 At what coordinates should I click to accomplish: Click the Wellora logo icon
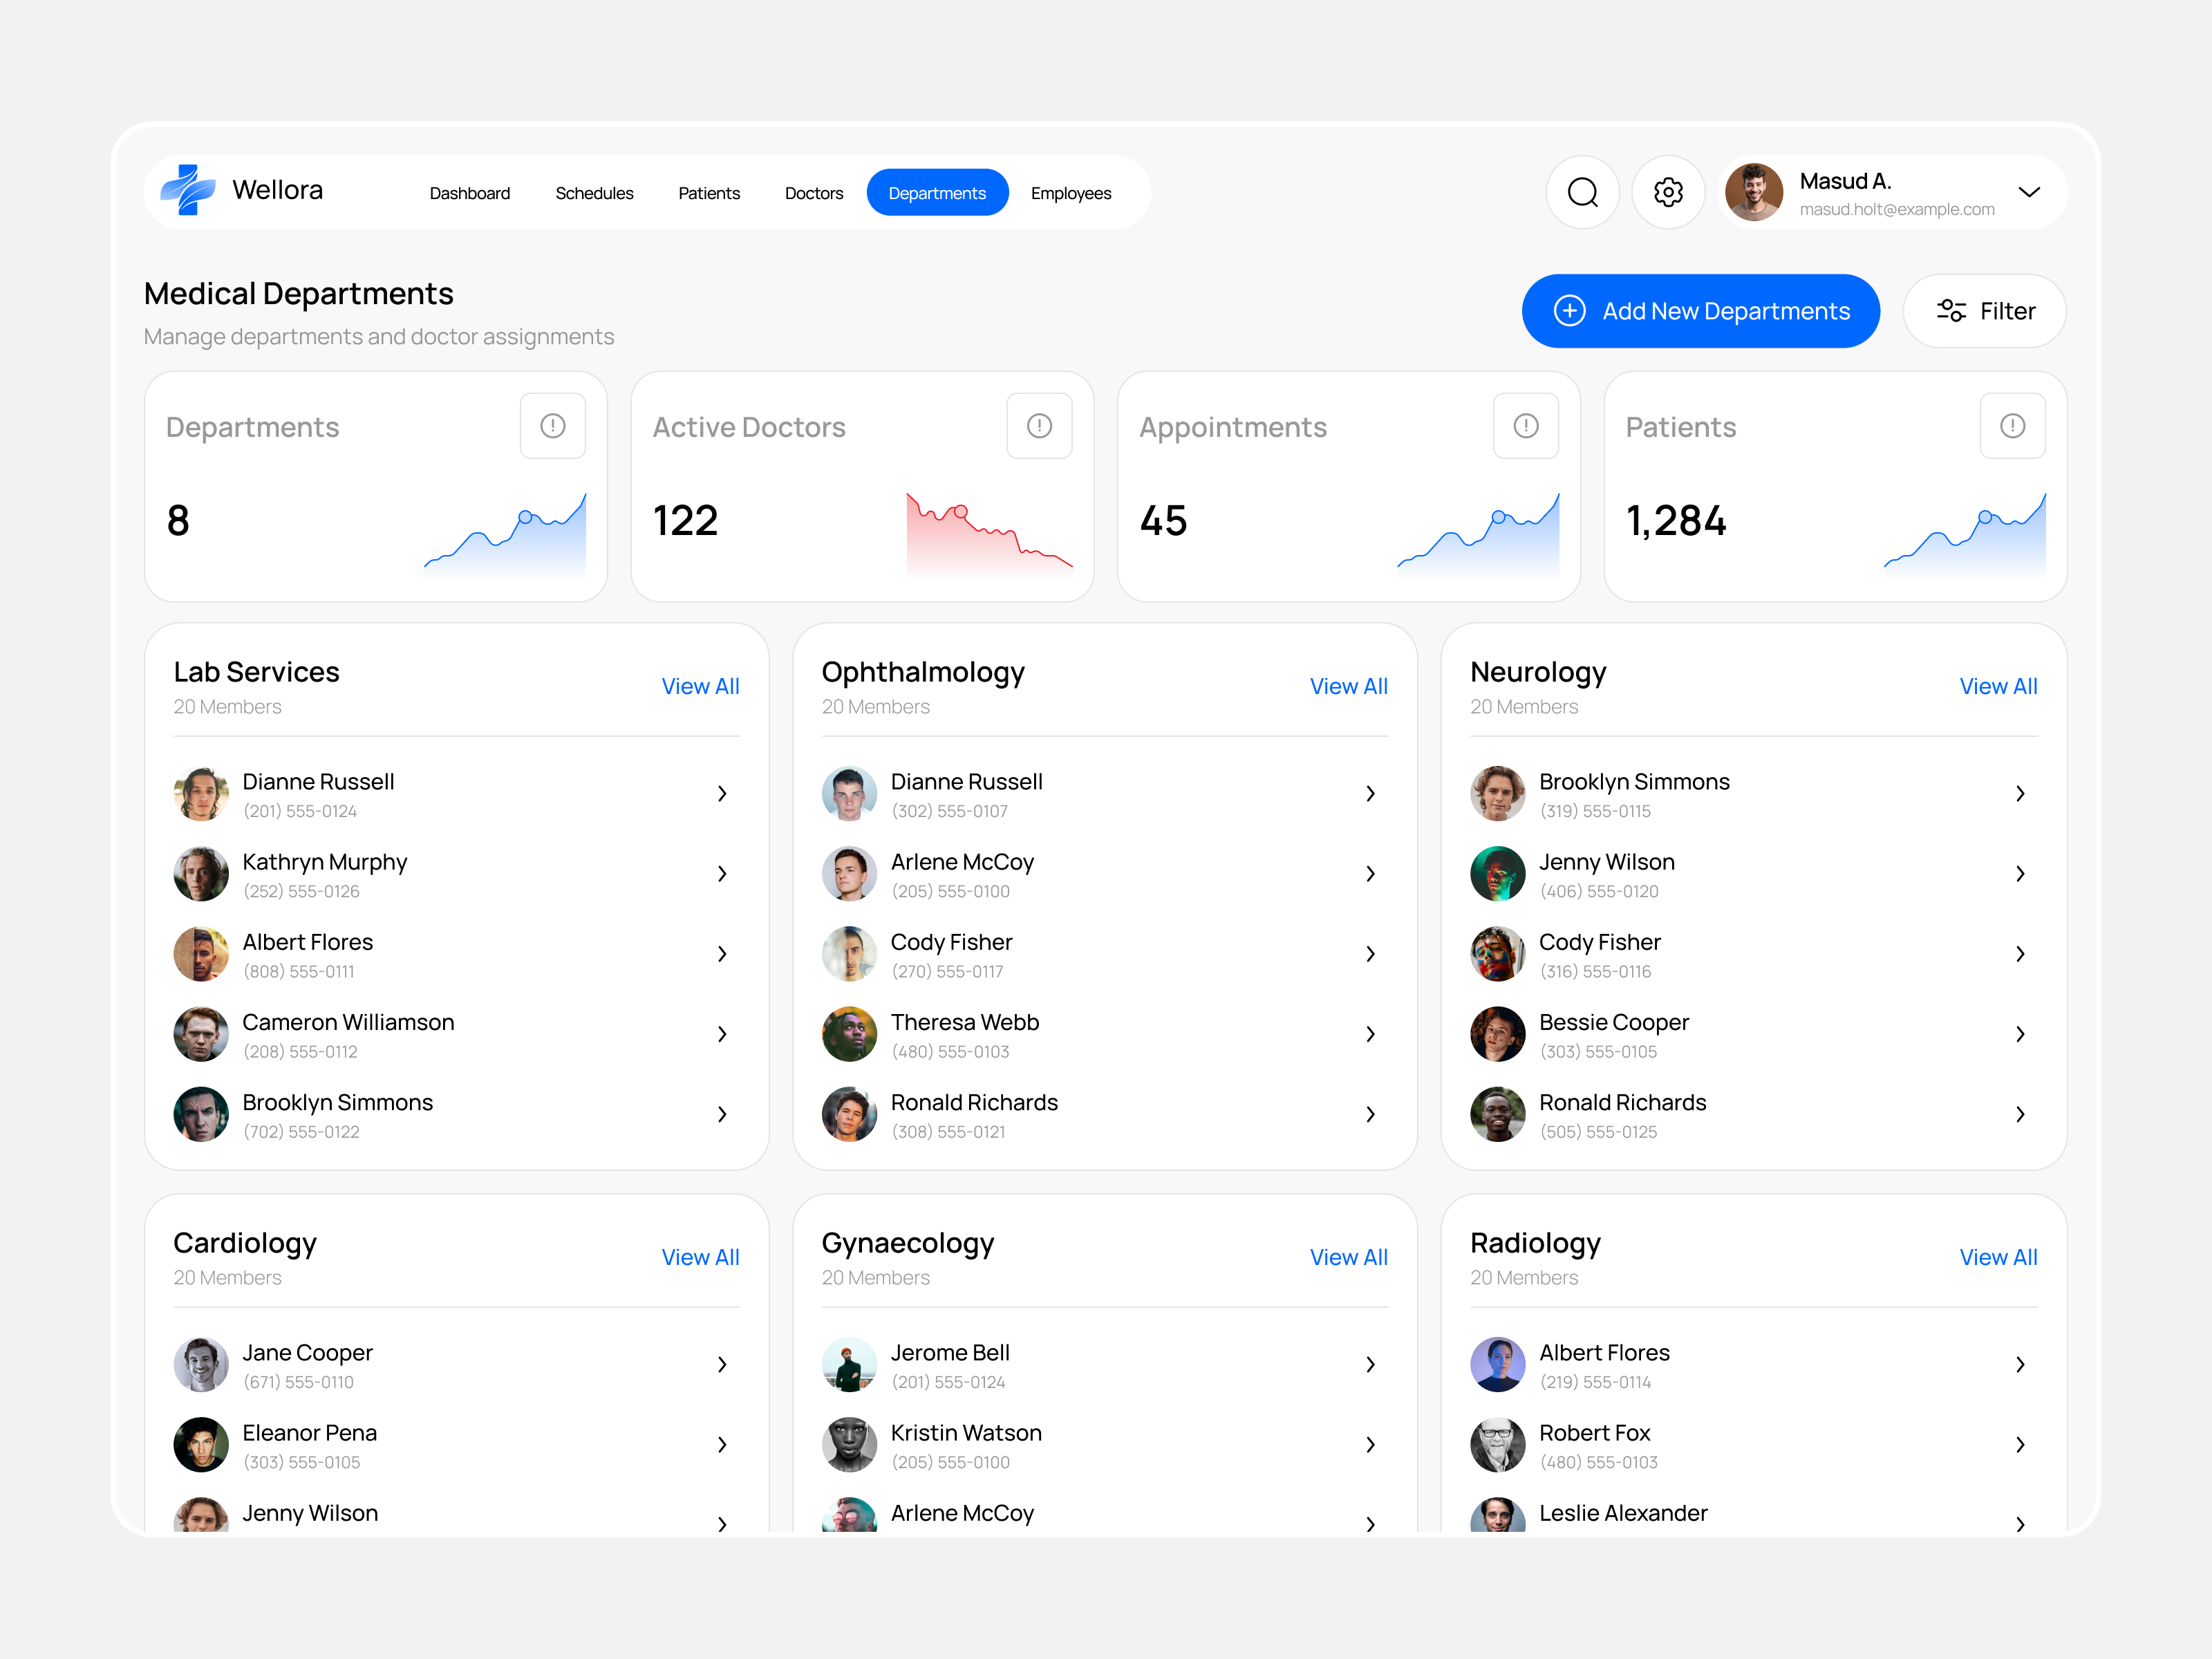188,190
